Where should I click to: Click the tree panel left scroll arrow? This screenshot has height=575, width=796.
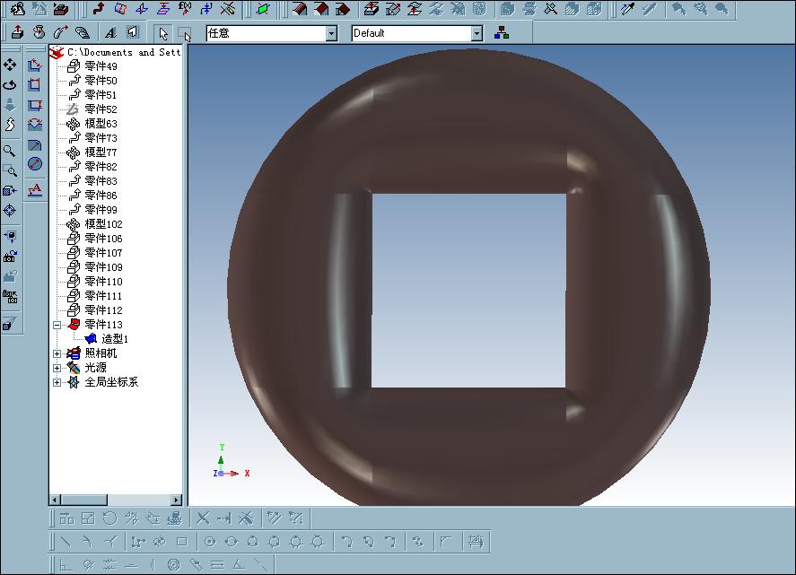click(56, 500)
